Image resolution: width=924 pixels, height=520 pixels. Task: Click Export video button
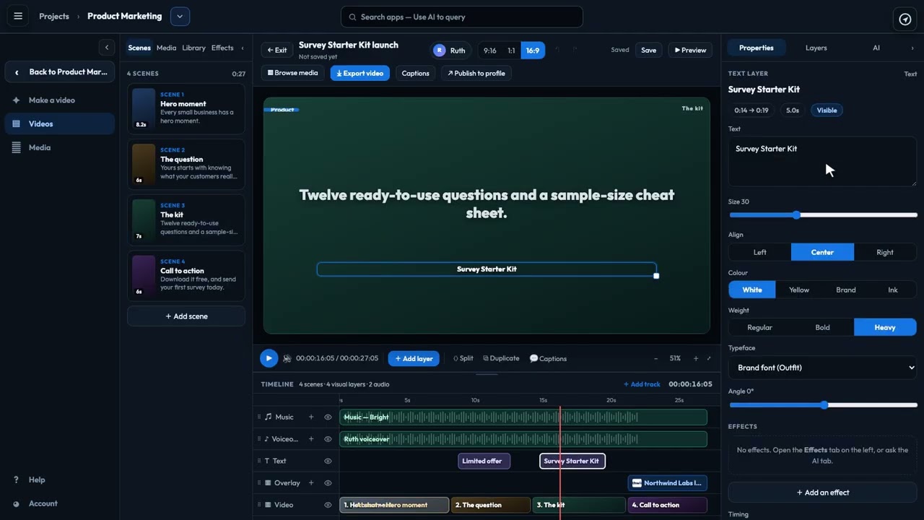(x=360, y=73)
